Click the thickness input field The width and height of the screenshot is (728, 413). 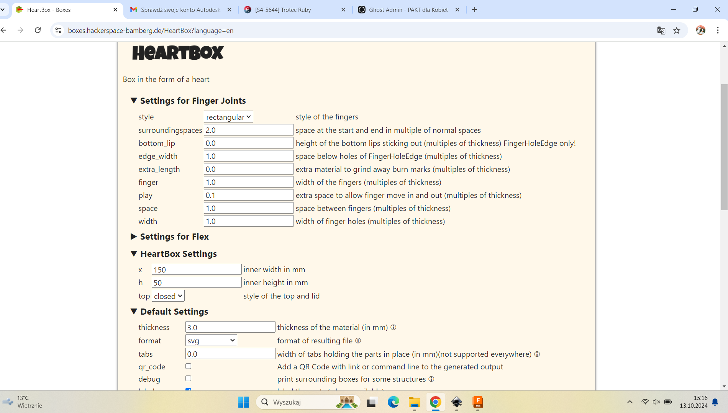[x=230, y=327]
